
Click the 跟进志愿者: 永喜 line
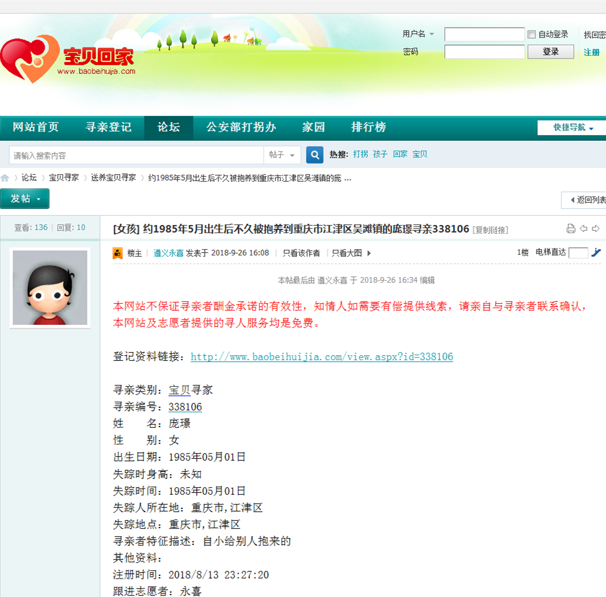coord(157,591)
